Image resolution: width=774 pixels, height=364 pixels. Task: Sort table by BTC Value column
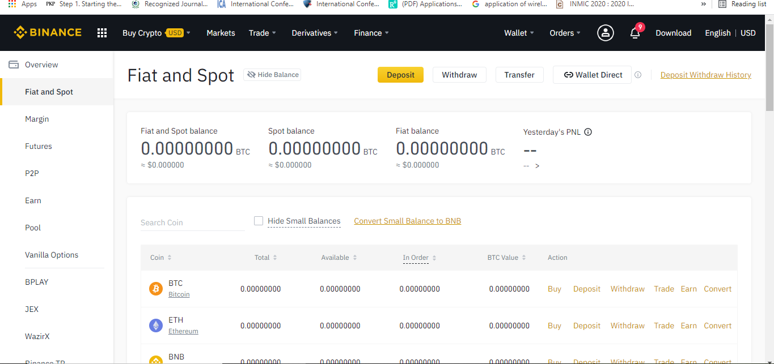[507, 258]
